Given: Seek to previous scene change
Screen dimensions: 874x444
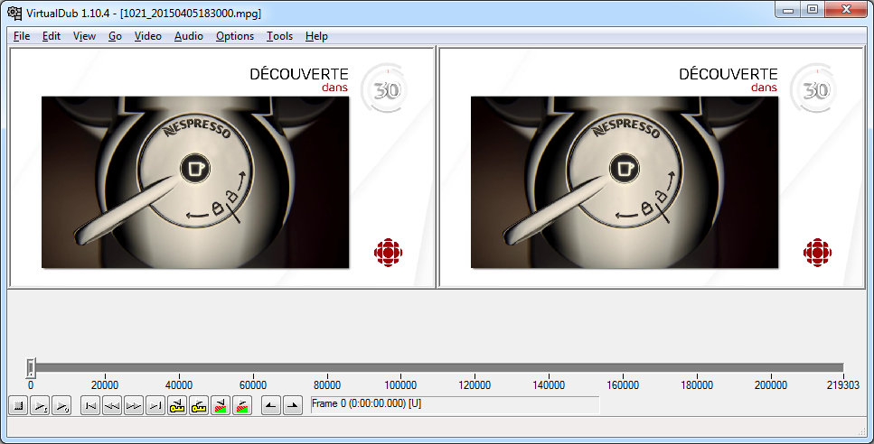Looking at the screenshot, I should tap(221, 406).
